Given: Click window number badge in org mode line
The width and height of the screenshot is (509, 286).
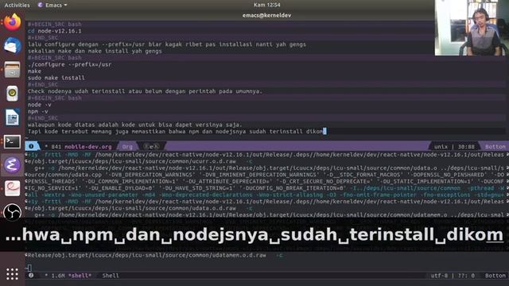Looking at the screenshot, I should coord(31,146).
